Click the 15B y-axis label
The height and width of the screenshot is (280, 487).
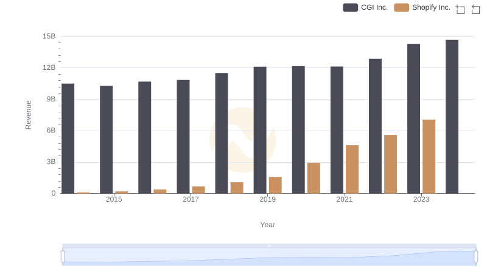[x=49, y=36]
